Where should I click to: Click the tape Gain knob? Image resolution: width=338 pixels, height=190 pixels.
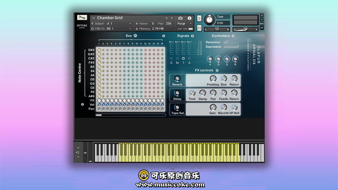pyautogui.click(x=213, y=107)
